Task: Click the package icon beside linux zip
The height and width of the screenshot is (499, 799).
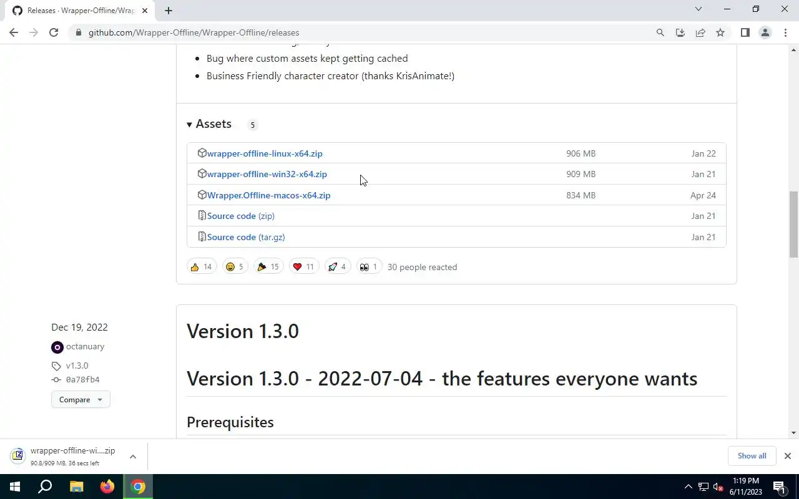Action: tap(202, 153)
